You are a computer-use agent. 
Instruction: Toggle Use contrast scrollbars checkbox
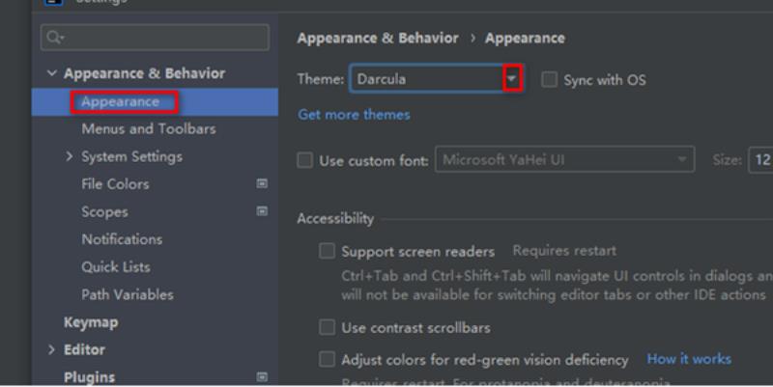coord(327,327)
